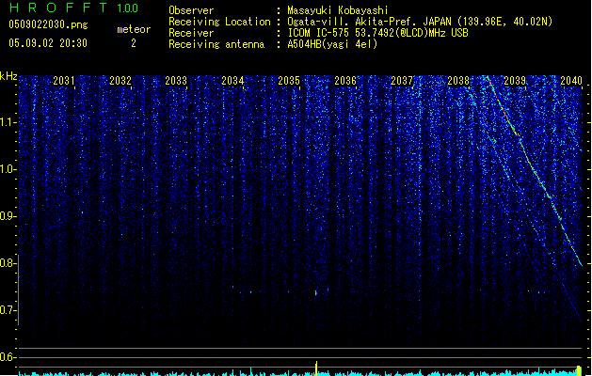Click the tall yellow spike in the power graph
The image size is (592, 376).
coord(316,368)
